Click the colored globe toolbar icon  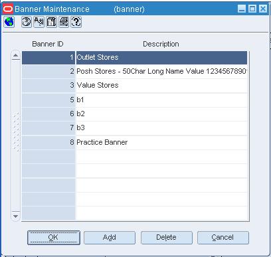click(9, 22)
